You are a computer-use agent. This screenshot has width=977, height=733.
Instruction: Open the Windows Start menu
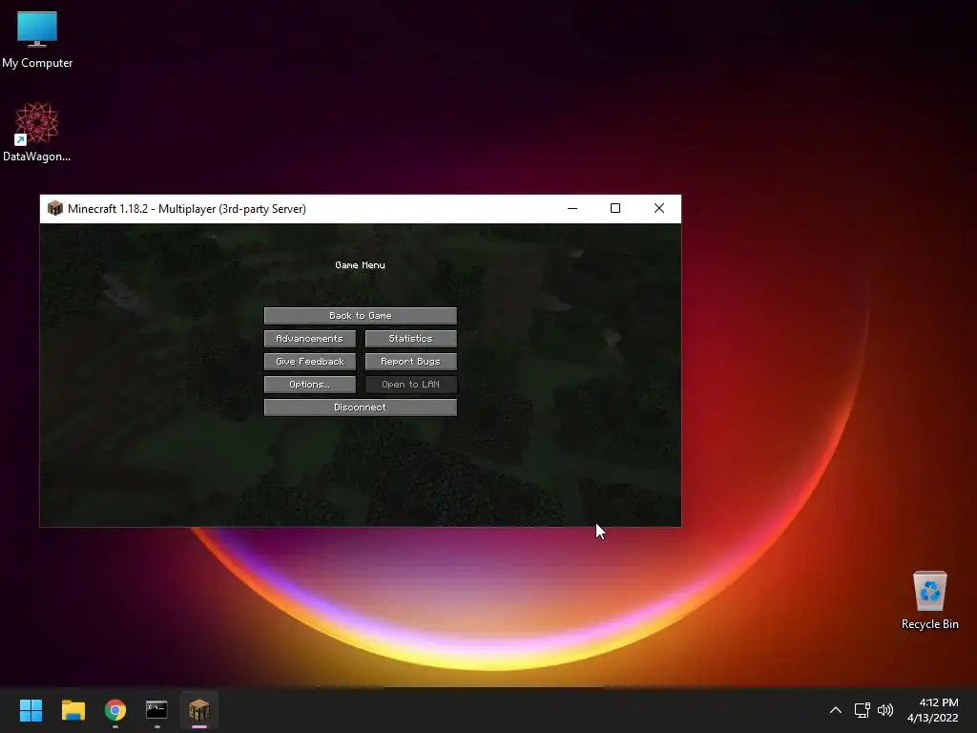[31, 710]
